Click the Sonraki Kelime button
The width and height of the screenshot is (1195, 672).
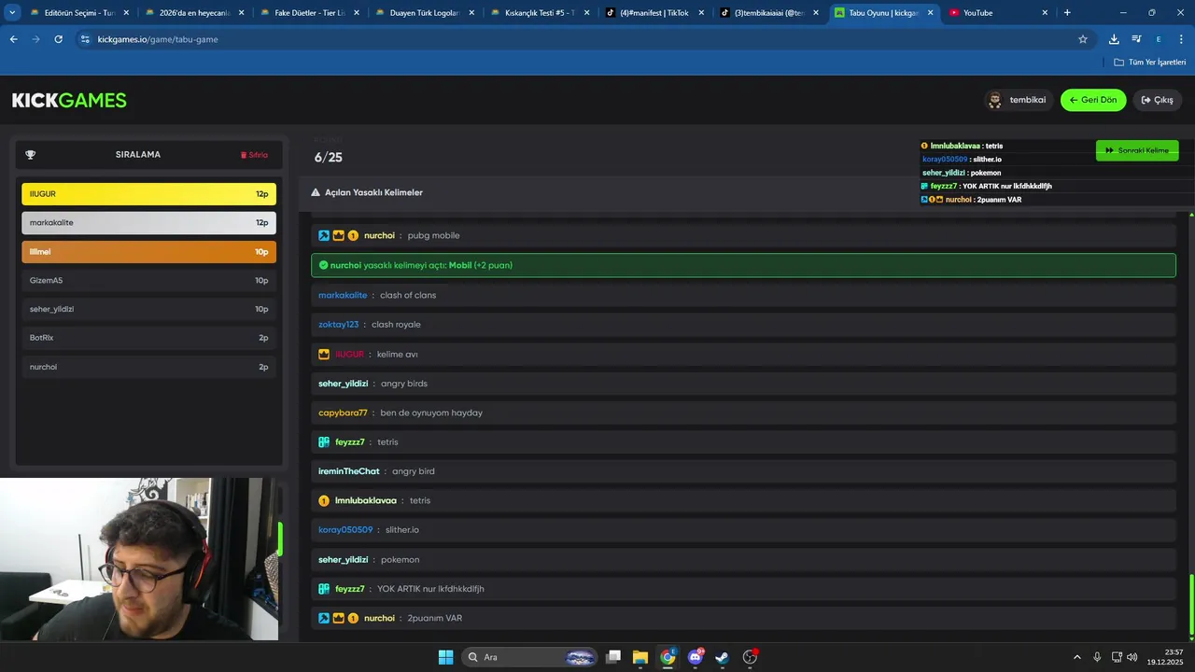pos(1137,150)
